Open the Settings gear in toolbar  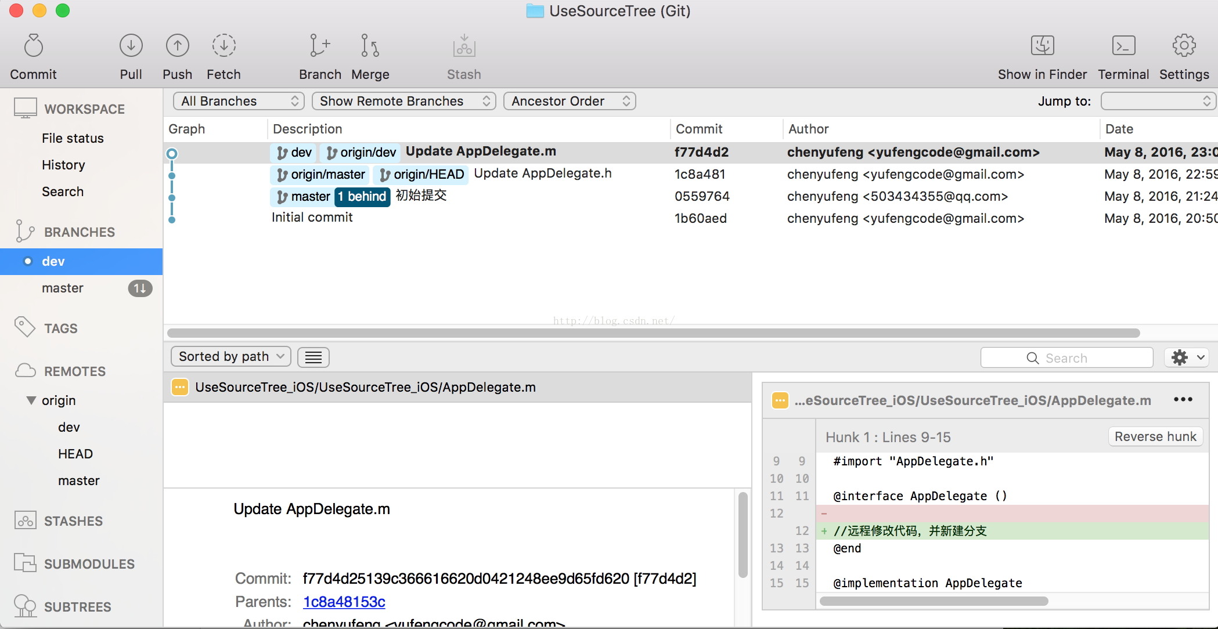(1184, 46)
